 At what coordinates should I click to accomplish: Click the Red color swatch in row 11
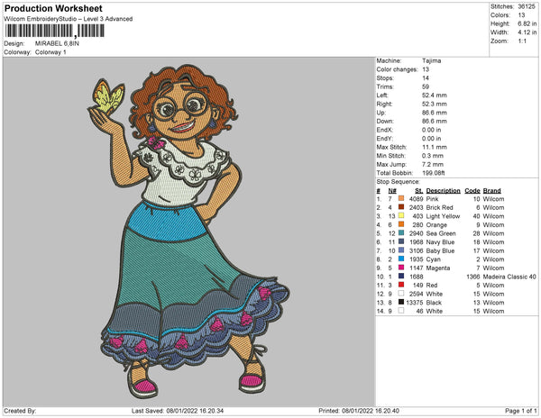click(401, 285)
